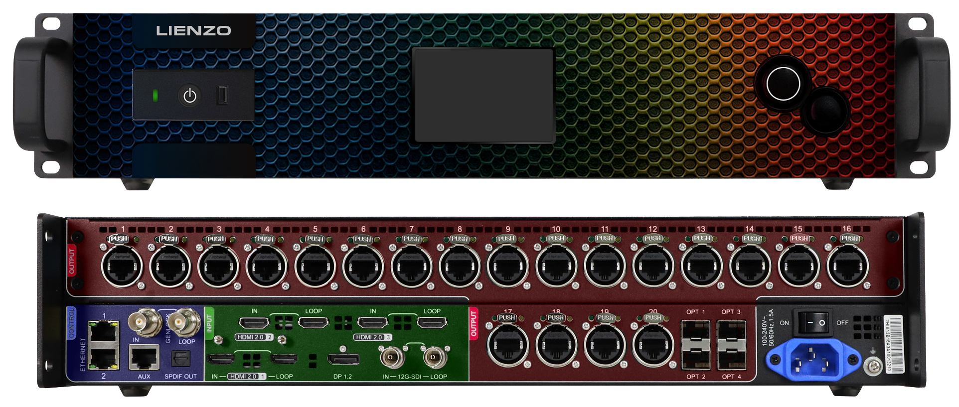
Task: Tap the front panel LCD screen
Action: (484, 96)
